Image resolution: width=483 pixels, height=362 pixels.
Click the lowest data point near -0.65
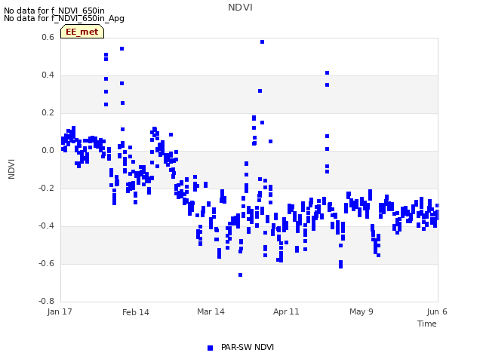click(240, 275)
